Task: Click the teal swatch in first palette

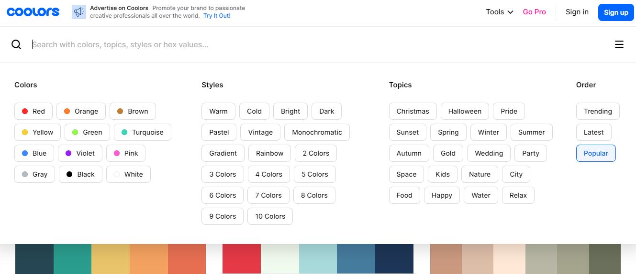Action: coord(72,259)
